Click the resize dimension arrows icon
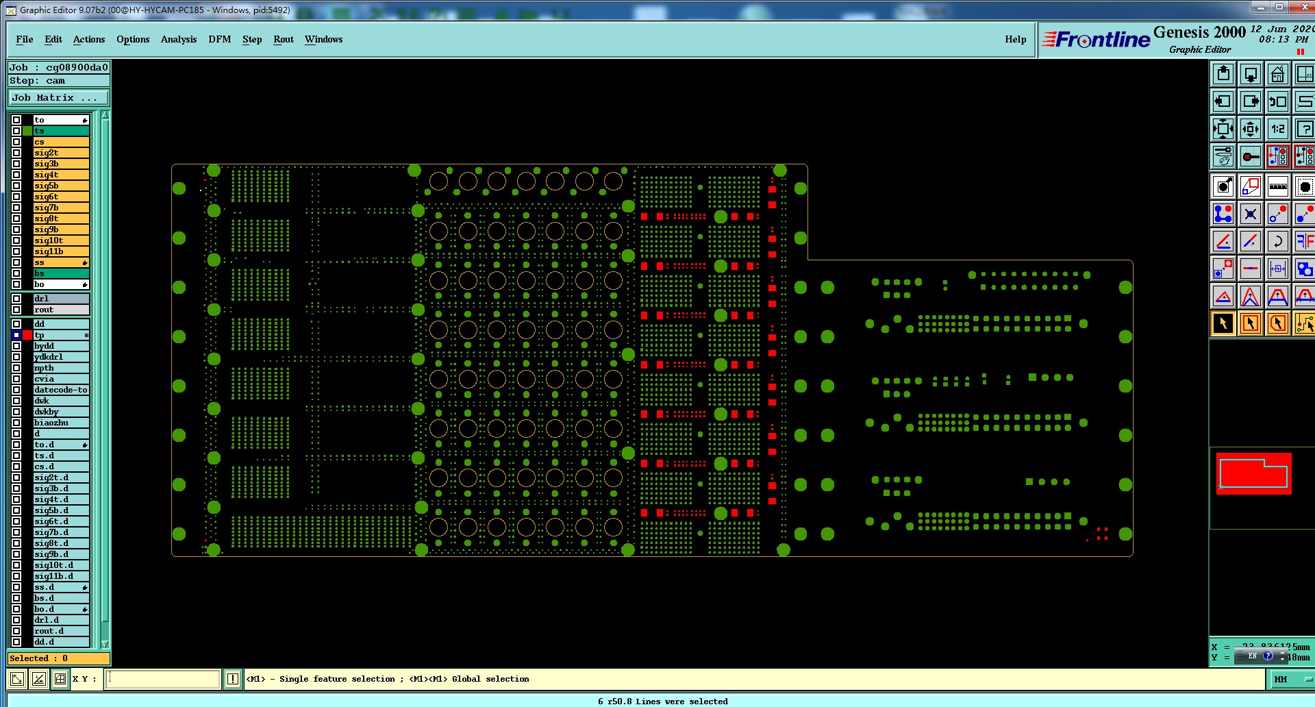This screenshot has height=707, width=1315. click(1278, 269)
